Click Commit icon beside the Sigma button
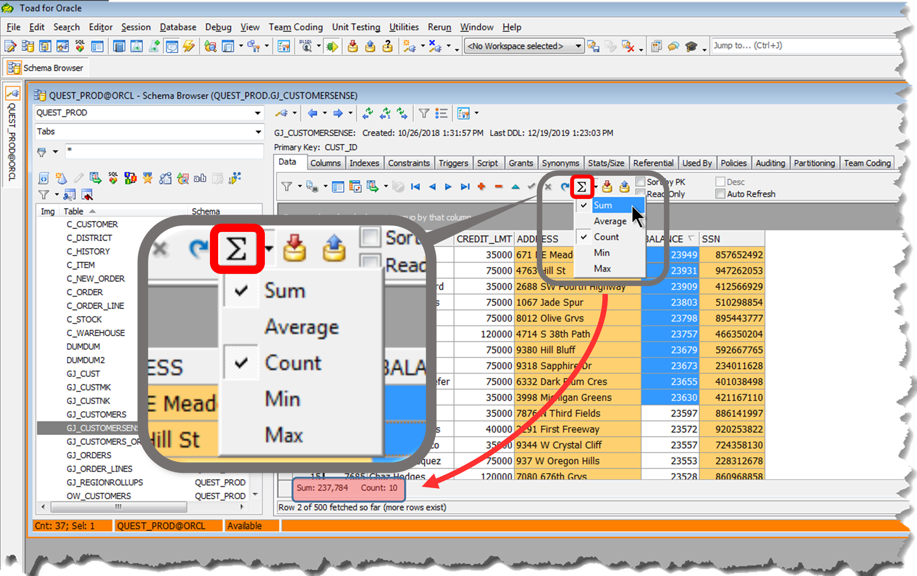This screenshot has height=576, width=917. [x=607, y=187]
